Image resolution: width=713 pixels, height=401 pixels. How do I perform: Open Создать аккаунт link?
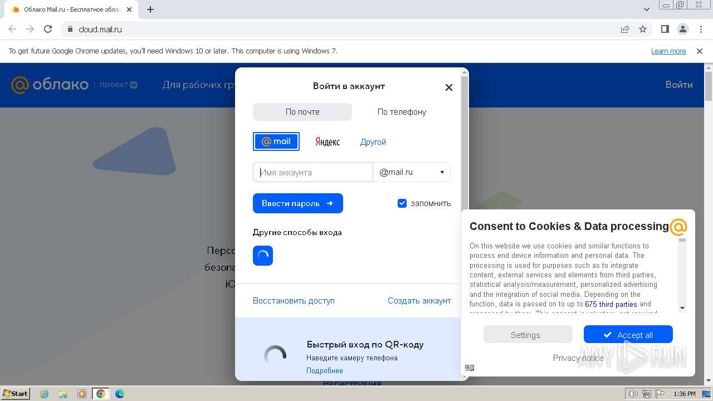(x=419, y=301)
